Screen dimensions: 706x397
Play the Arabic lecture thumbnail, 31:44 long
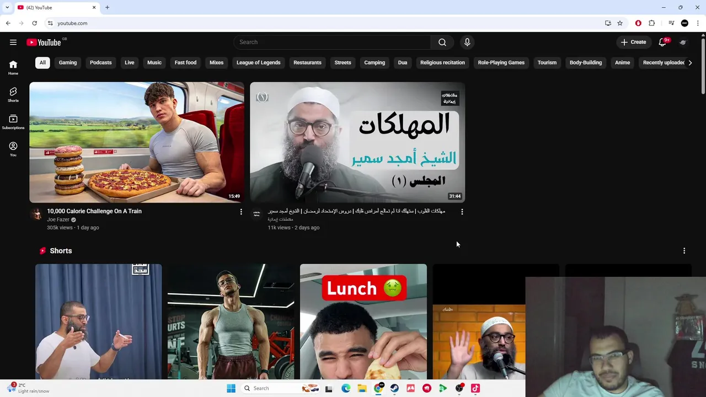[x=357, y=142]
